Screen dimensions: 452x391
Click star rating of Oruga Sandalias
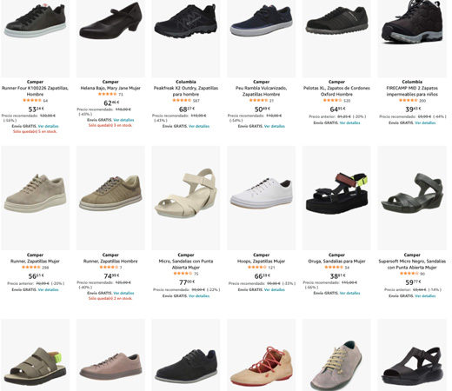click(x=334, y=267)
